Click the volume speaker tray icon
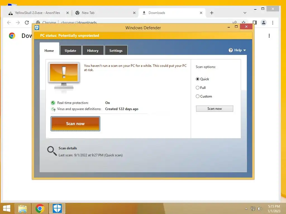 260,208
